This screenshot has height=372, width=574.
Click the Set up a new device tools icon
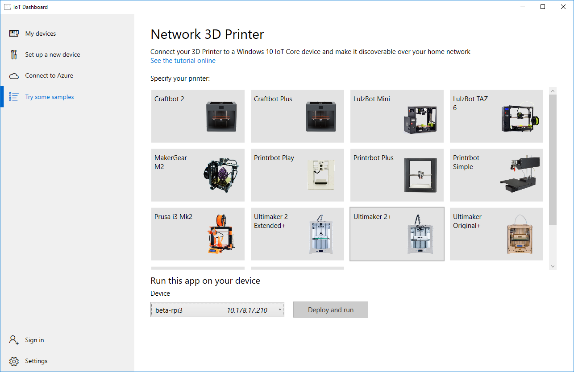tap(14, 54)
